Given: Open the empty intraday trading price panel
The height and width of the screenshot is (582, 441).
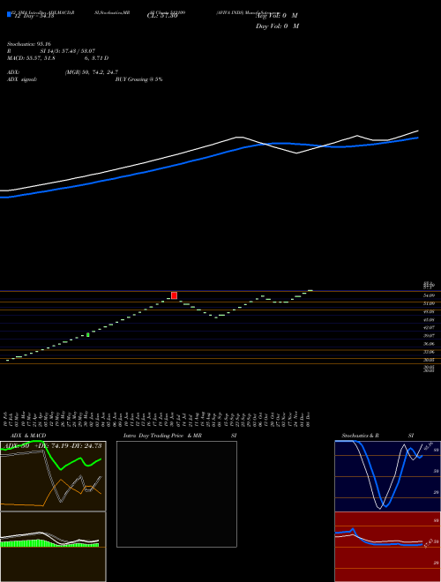Looking at the screenshot, I should pos(176,494).
